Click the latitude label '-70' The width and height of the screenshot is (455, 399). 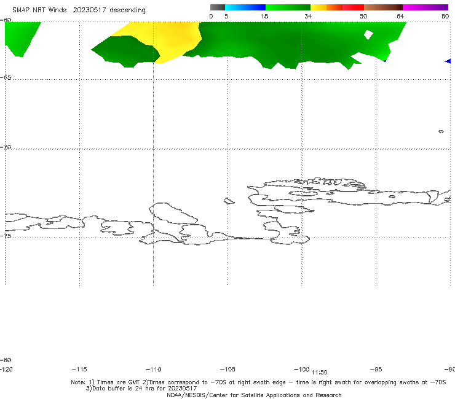[x=6, y=147]
